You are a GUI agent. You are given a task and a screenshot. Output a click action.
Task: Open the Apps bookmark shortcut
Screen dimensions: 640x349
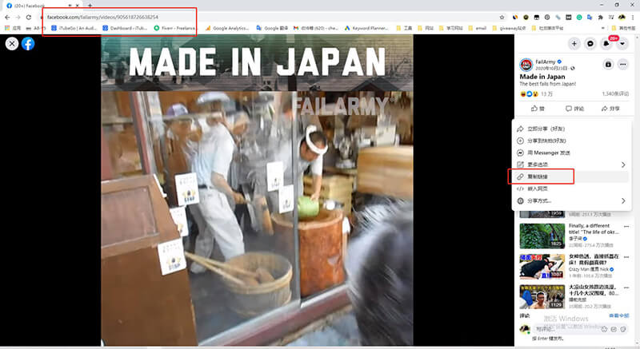(x=13, y=28)
